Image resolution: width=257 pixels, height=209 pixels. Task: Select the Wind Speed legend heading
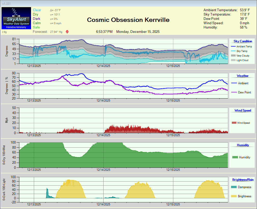242,110
